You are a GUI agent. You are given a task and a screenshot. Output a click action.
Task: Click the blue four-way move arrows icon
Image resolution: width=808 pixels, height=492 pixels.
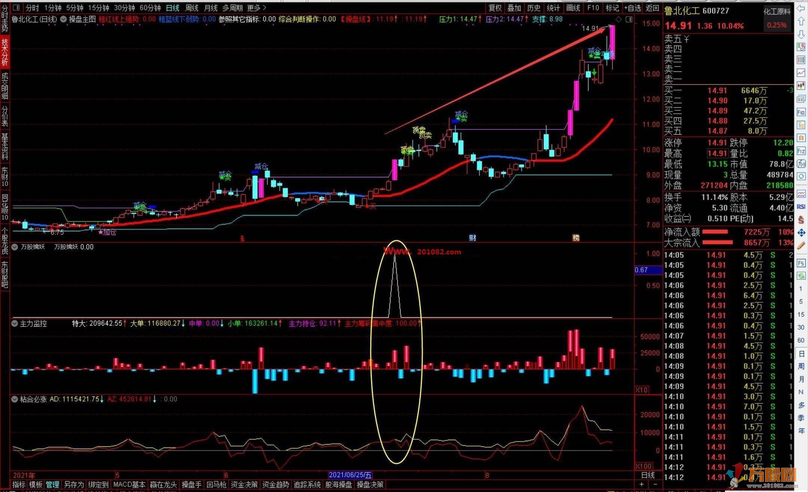pos(801,233)
